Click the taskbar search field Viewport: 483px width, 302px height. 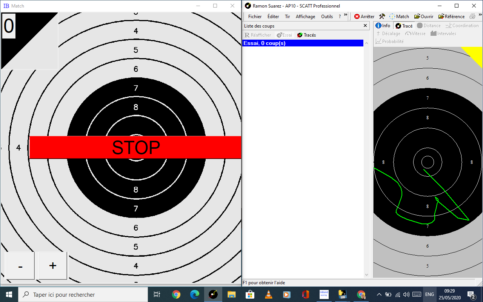click(x=82, y=294)
